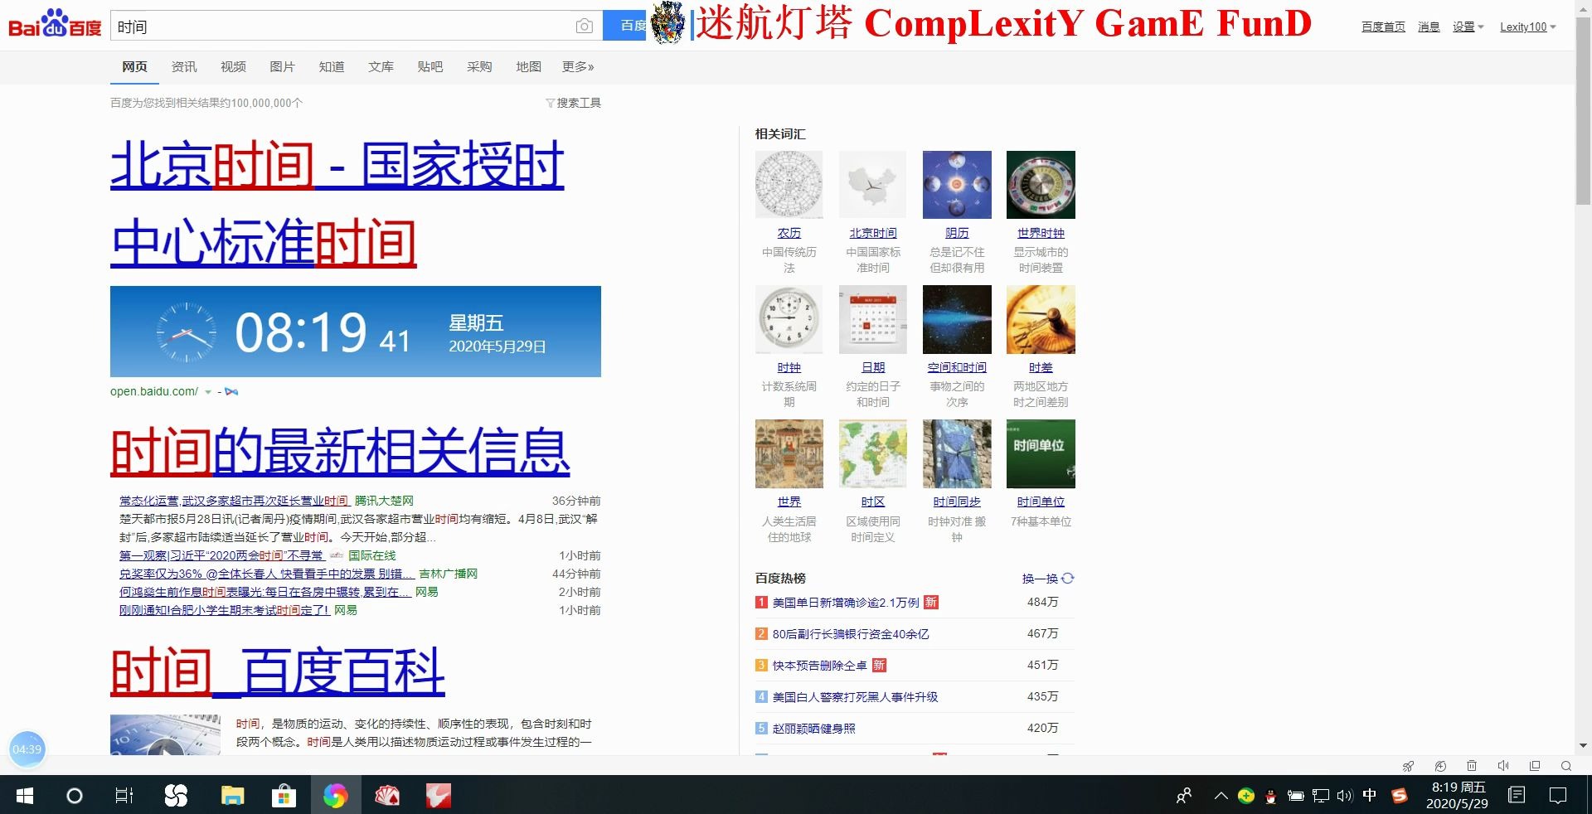This screenshot has width=1592, height=814.
Task: Open the Windows Start menu
Action: pos(25,796)
